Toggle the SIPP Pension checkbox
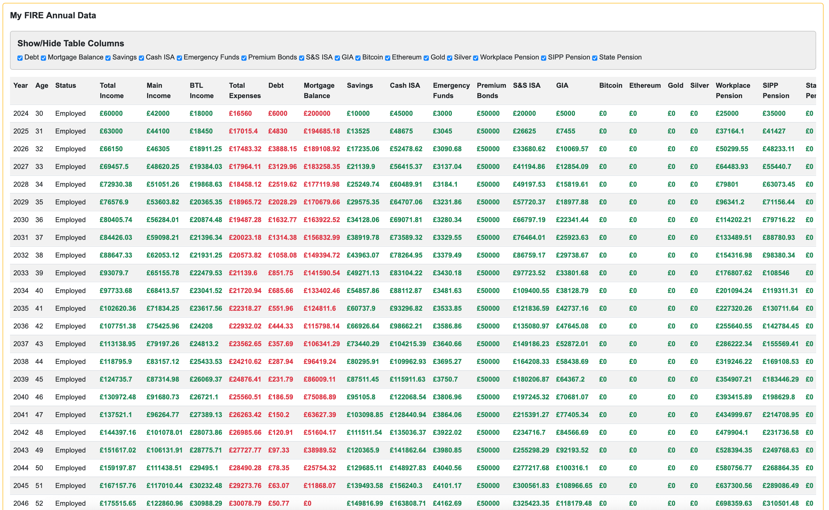Viewport: 829px width, 510px height. click(x=544, y=58)
